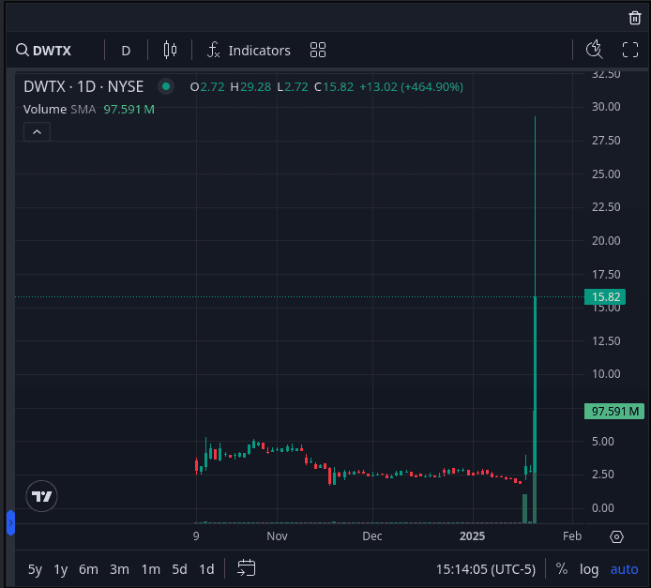Toggle auto scale
Screen dimensions: 651x588
(x=624, y=569)
